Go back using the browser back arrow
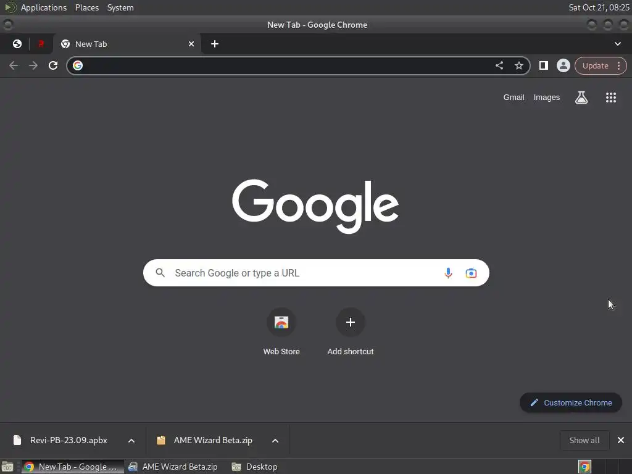The image size is (632, 474). pyautogui.click(x=14, y=65)
